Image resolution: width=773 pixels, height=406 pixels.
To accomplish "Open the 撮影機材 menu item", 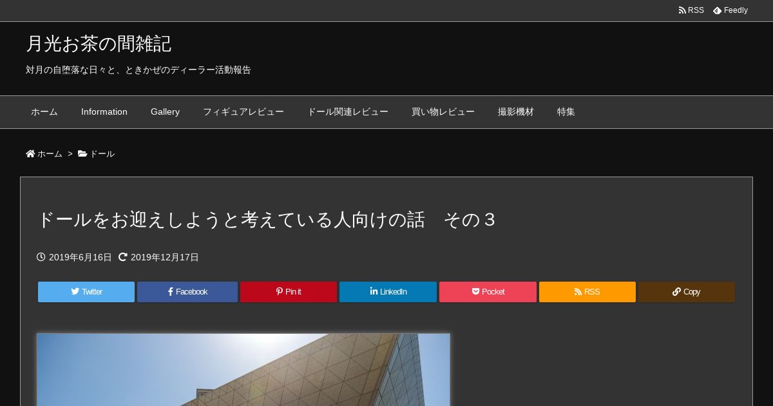I will coord(516,112).
